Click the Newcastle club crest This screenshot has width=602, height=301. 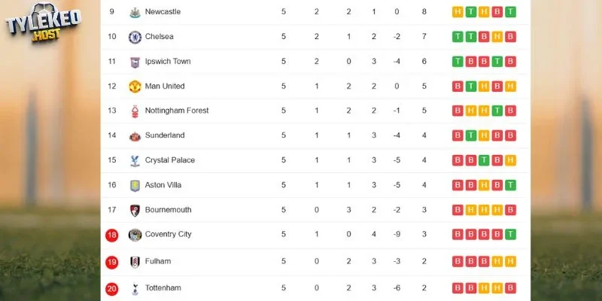pyautogui.click(x=135, y=12)
